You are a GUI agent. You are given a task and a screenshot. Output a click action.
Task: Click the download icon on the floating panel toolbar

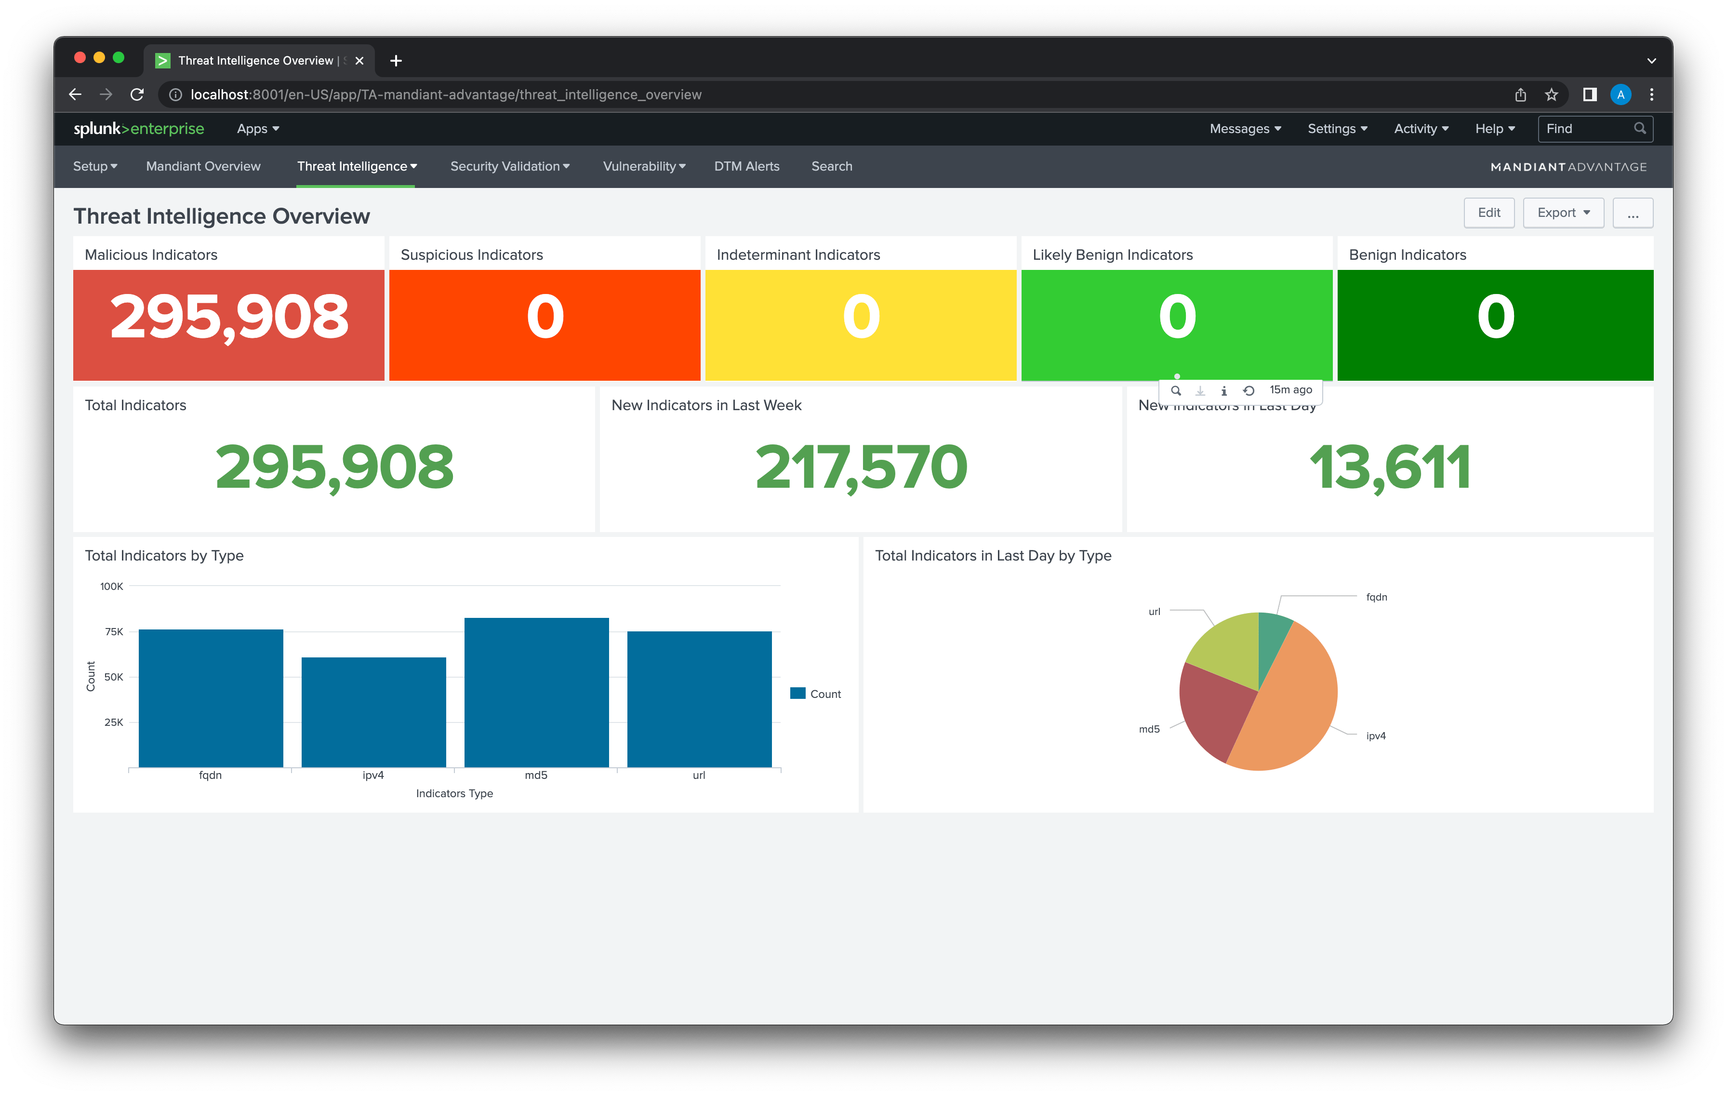[1200, 391]
